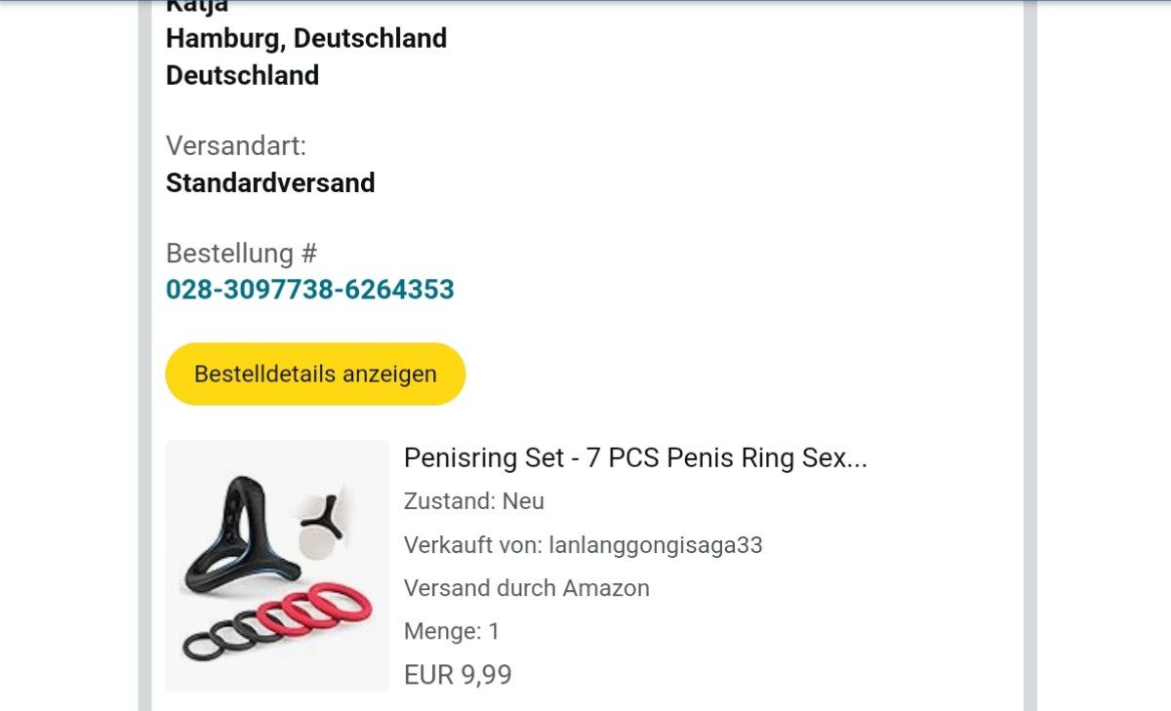The width and height of the screenshot is (1171, 711).
Task: Click the Bestelldetails anzeigen button
Action: pyautogui.click(x=315, y=374)
